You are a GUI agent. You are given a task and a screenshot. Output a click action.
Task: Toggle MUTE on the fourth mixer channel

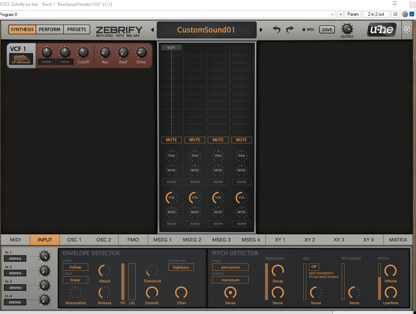pyautogui.click(x=241, y=140)
